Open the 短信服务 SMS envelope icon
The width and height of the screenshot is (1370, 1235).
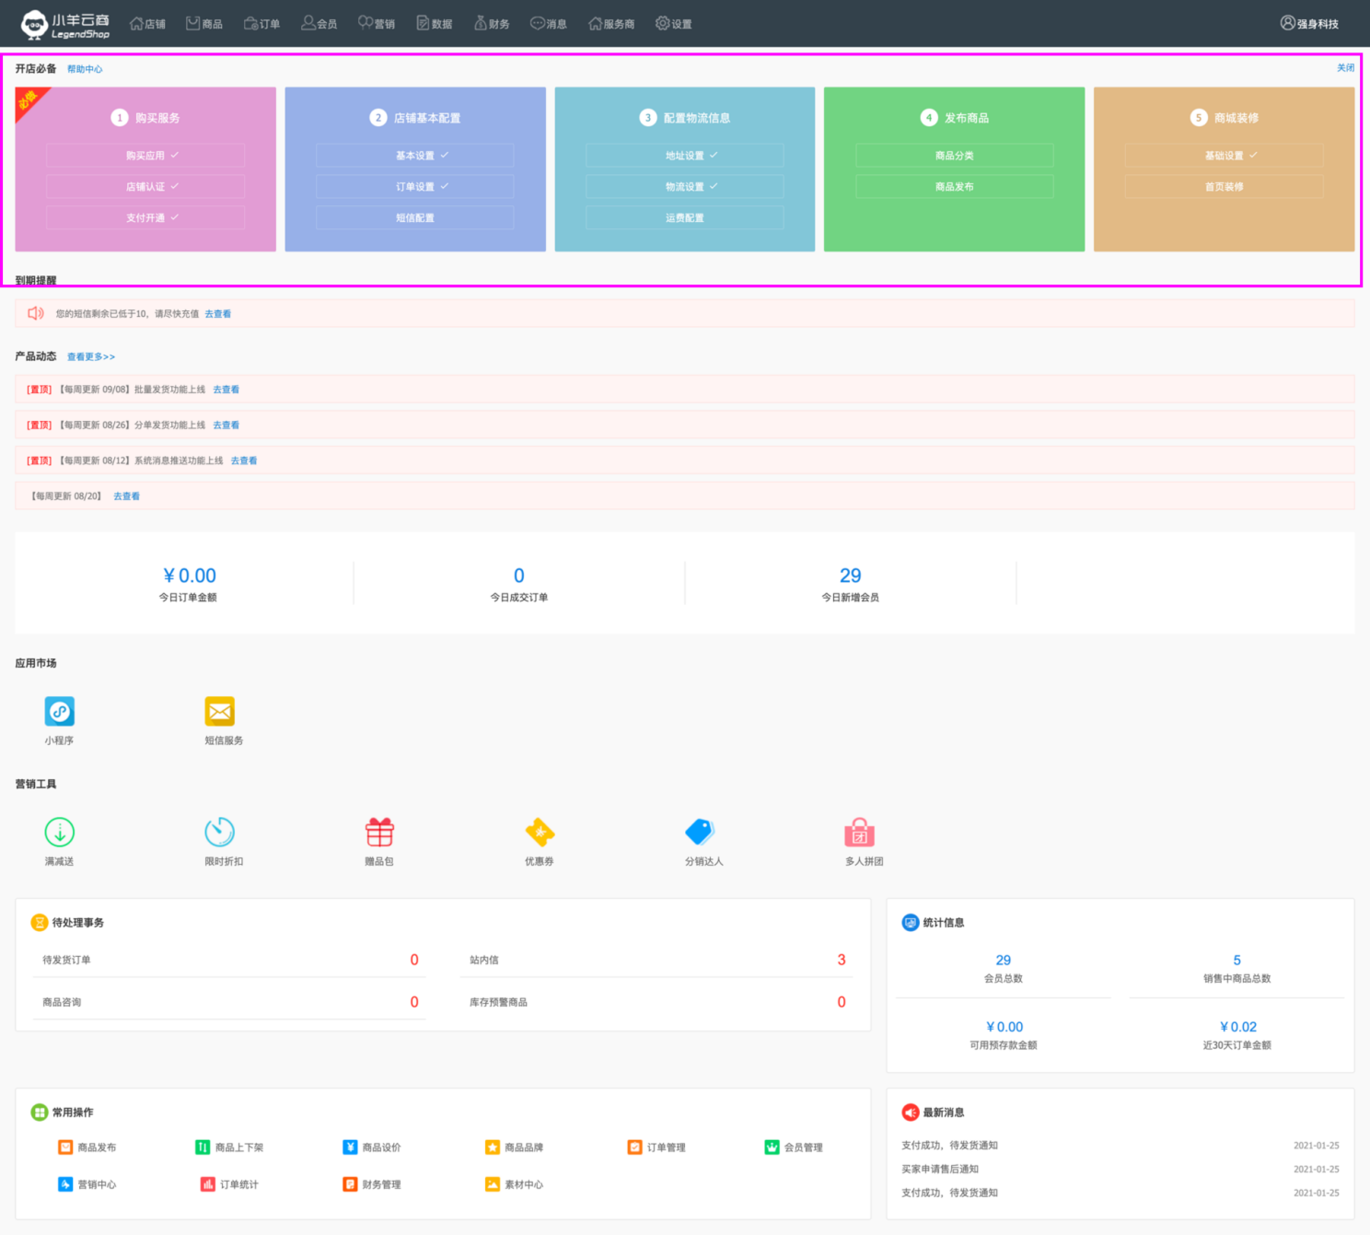pyautogui.click(x=219, y=712)
